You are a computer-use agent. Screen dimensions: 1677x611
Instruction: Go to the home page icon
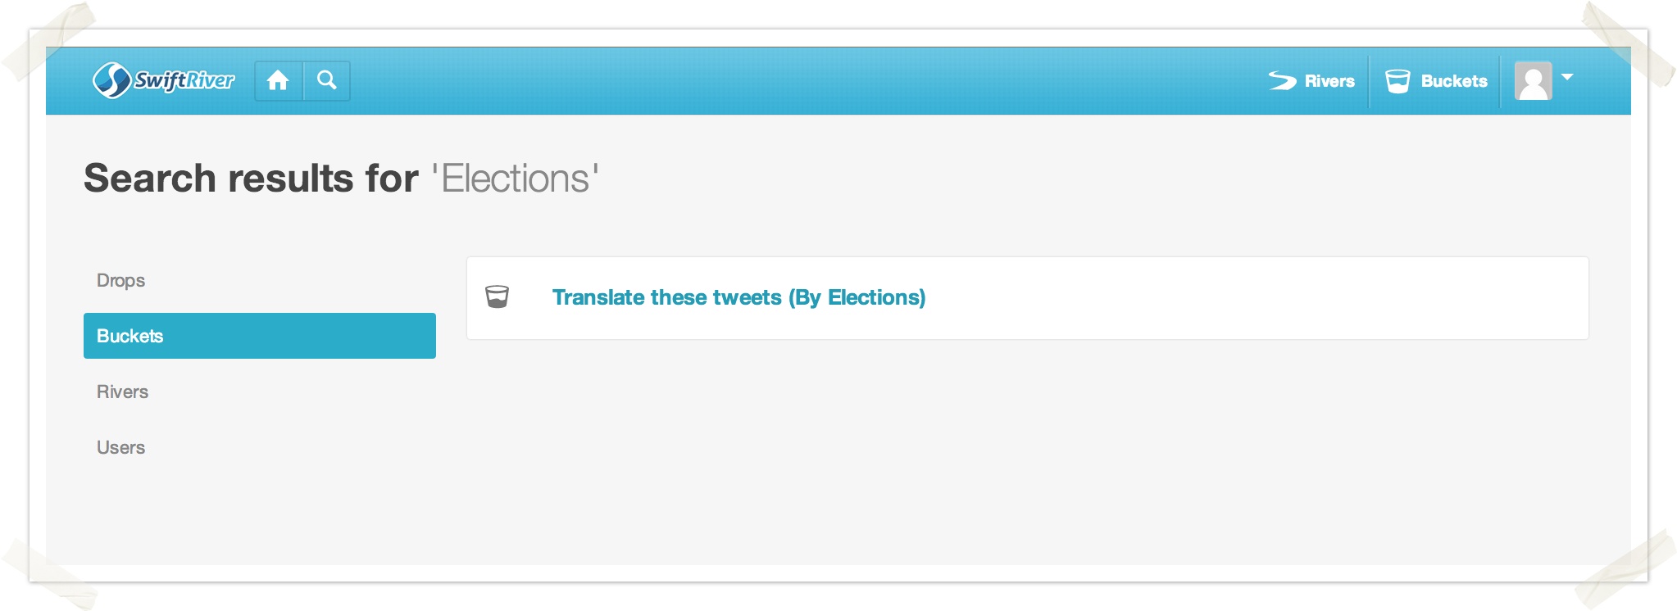(x=278, y=80)
